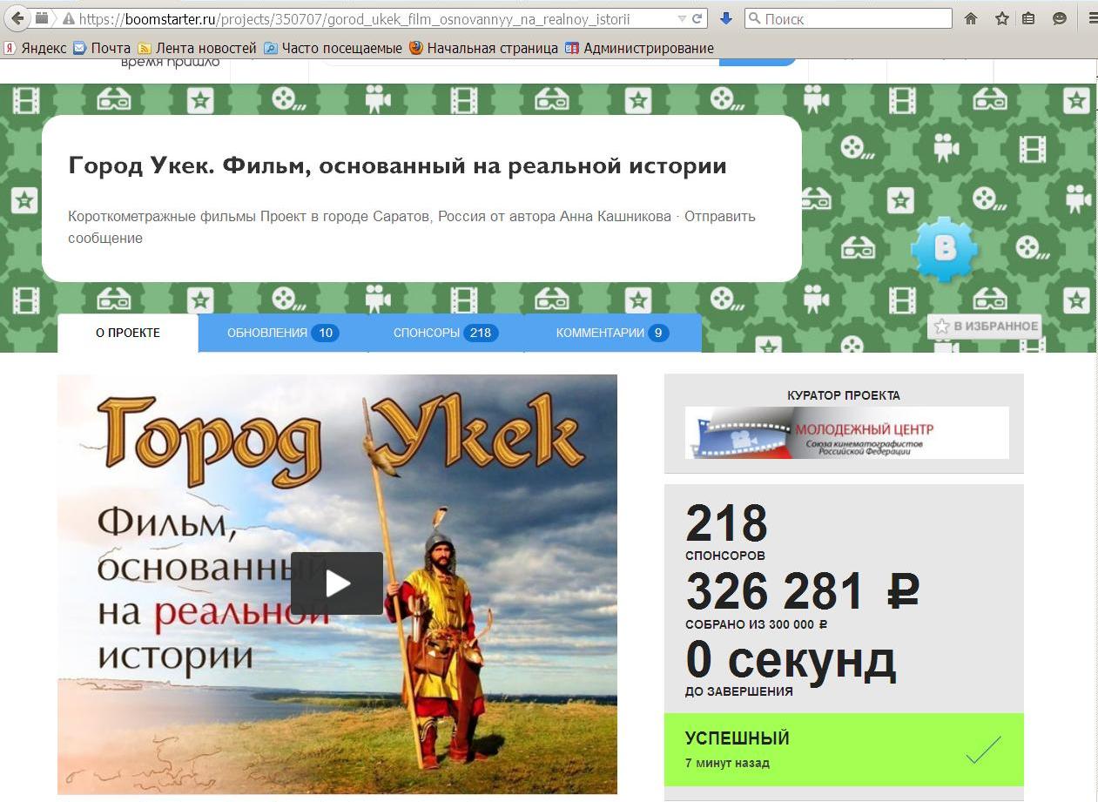Switch to СПОНСОРЫ tab

[x=446, y=333]
